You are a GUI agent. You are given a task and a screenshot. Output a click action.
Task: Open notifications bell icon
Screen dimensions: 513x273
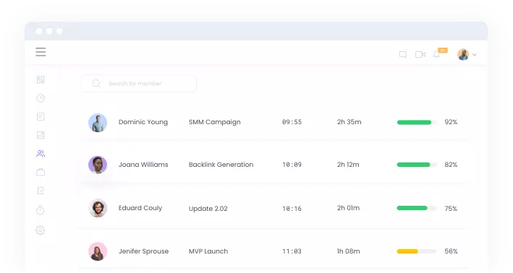coord(436,55)
